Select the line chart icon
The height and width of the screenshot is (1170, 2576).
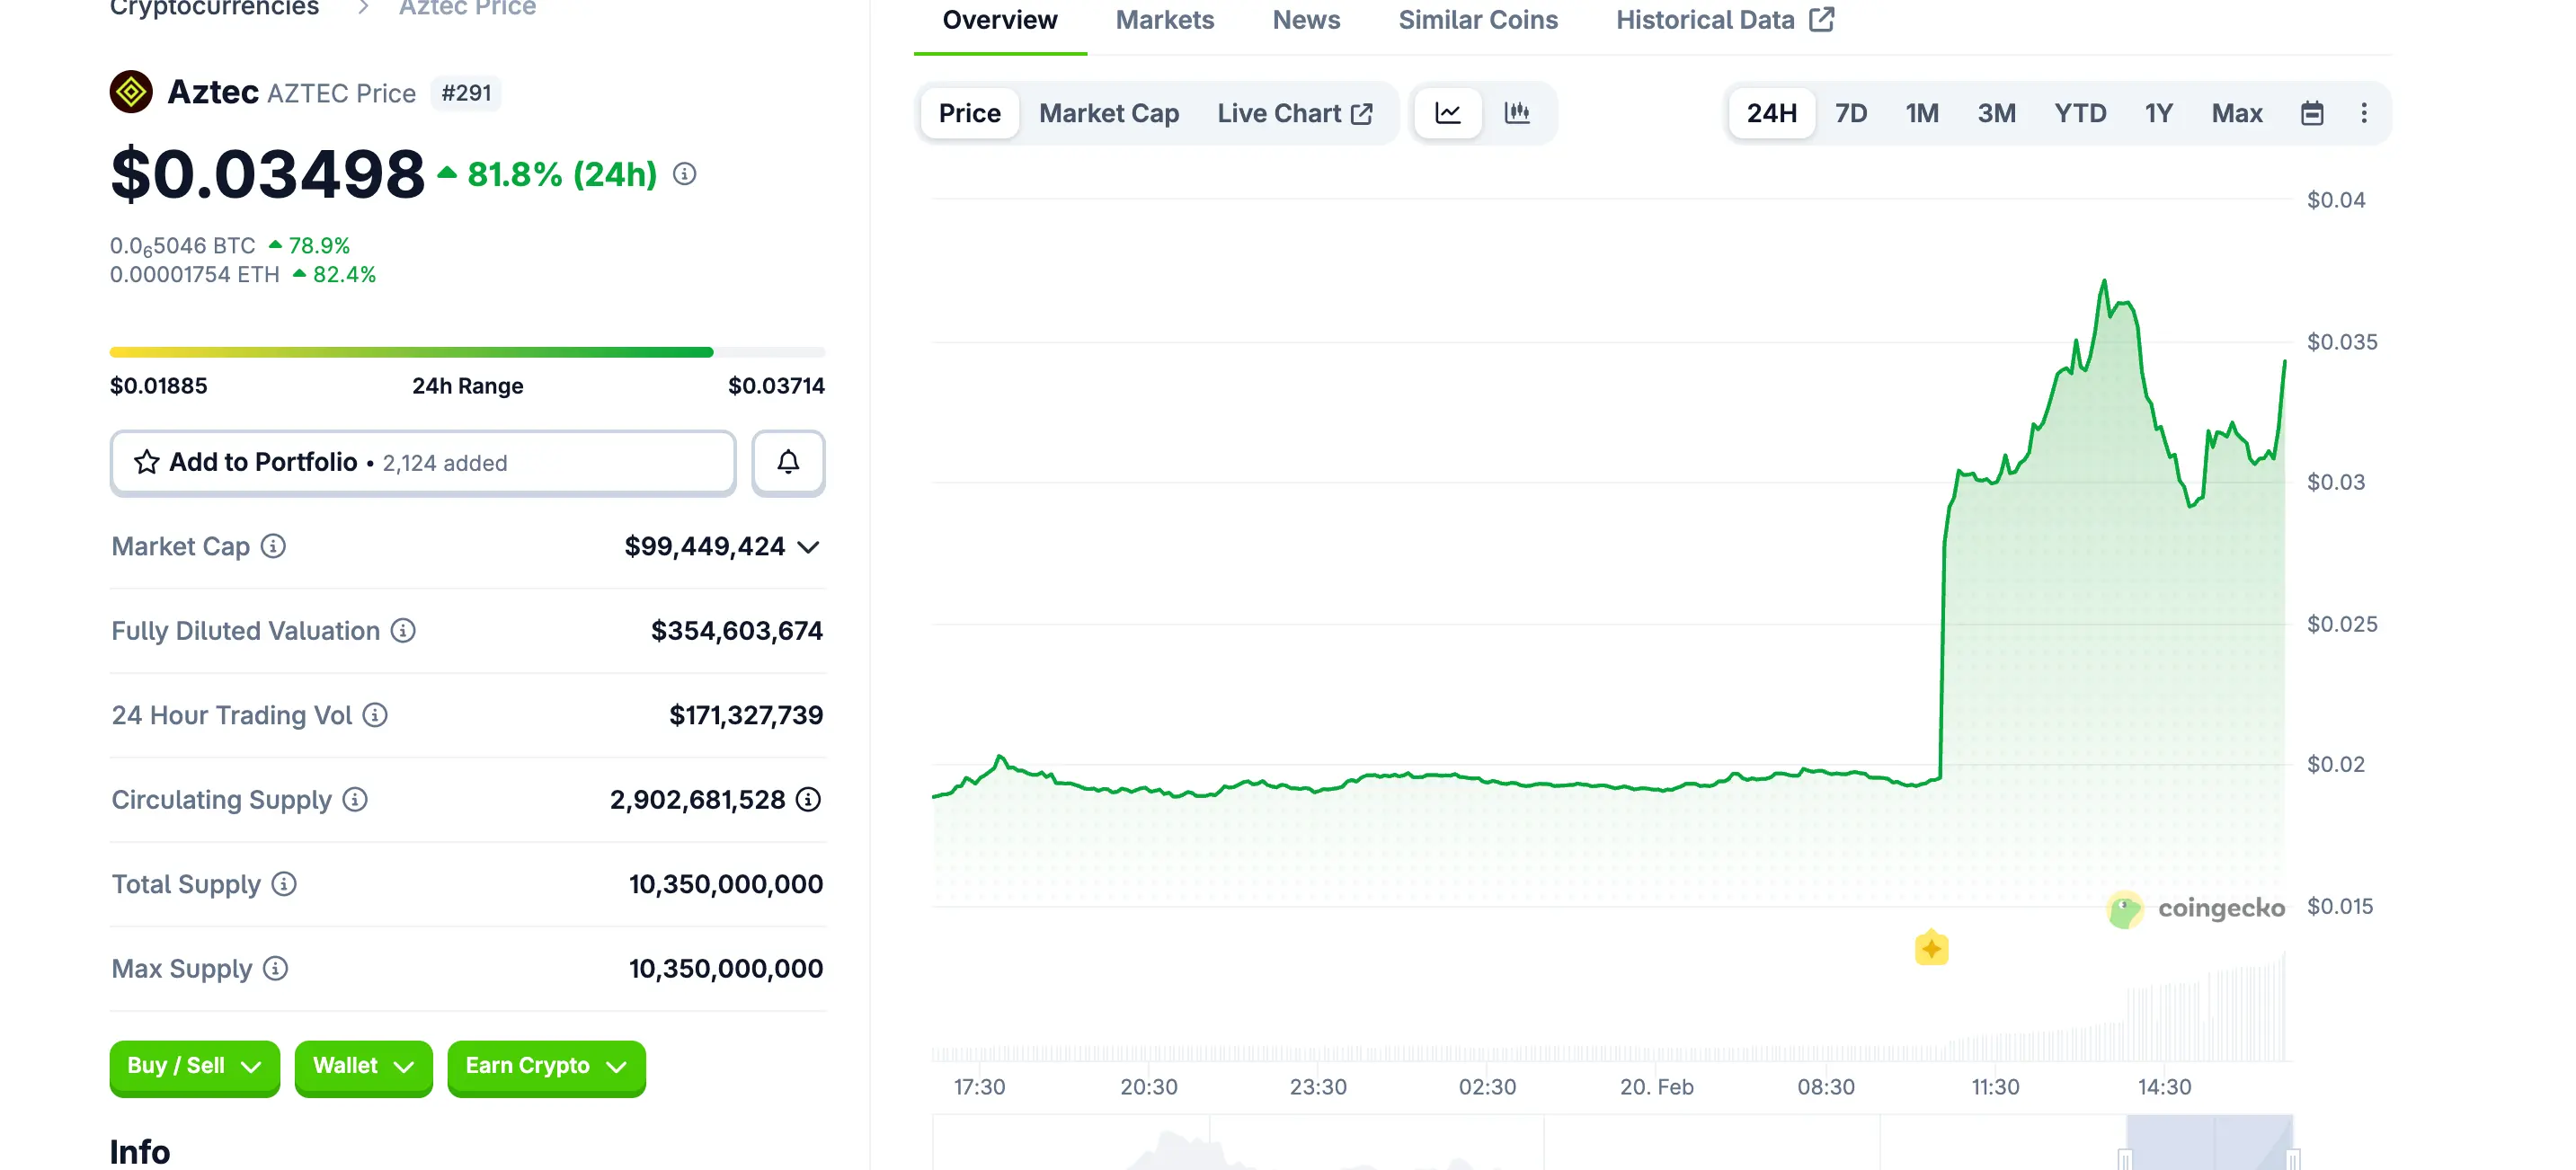(1447, 113)
